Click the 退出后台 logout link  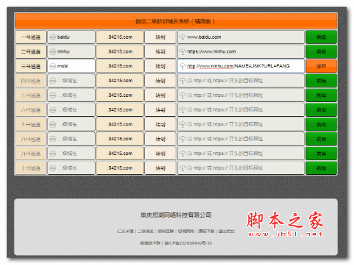[x=226, y=231]
